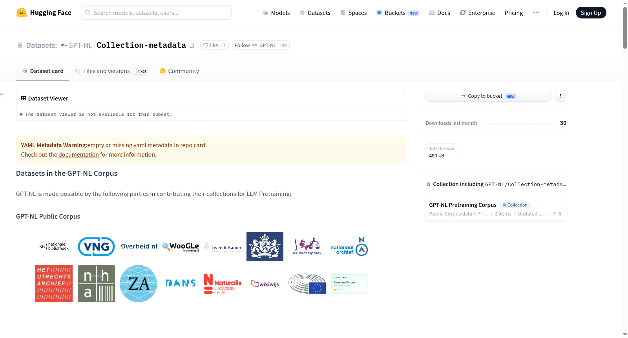Click the European Parliament logo

(x=307, y=283)
